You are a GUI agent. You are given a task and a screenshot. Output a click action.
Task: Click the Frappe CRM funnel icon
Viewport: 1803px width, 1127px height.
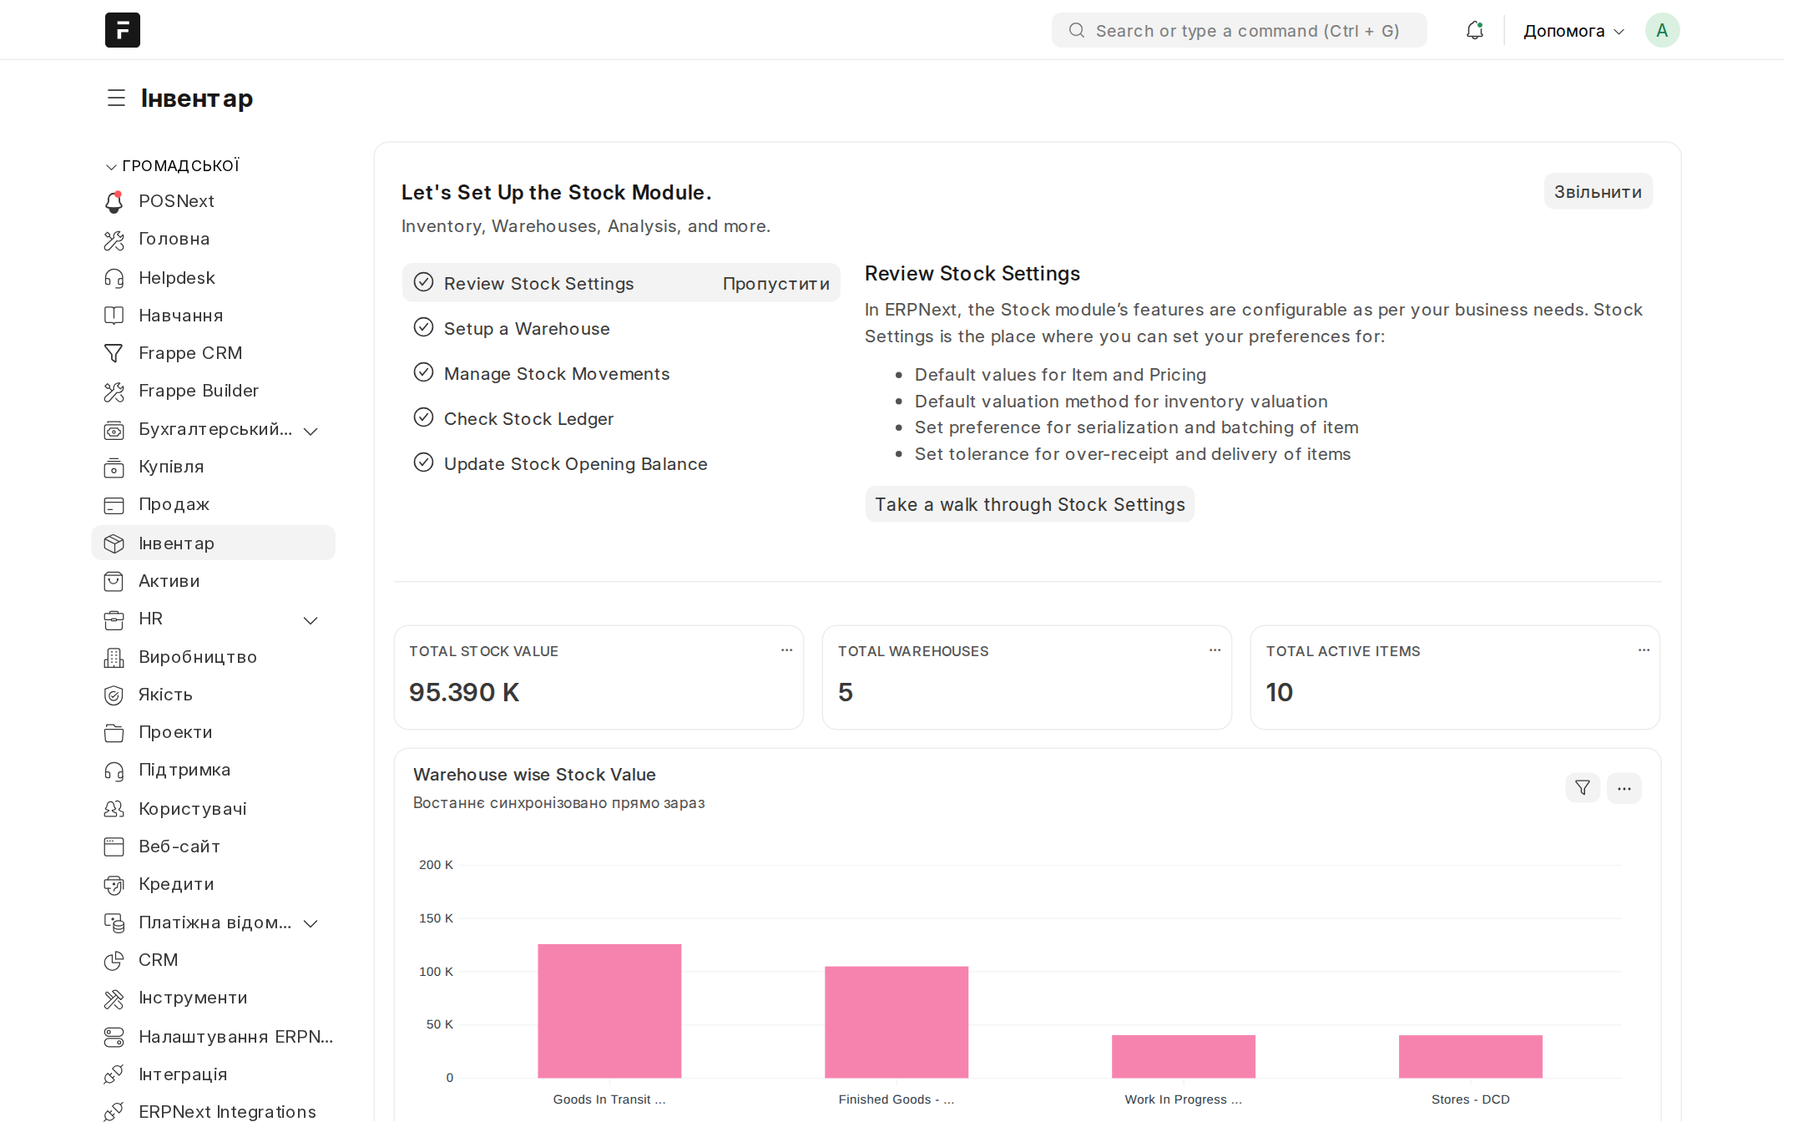pos(114,353)
